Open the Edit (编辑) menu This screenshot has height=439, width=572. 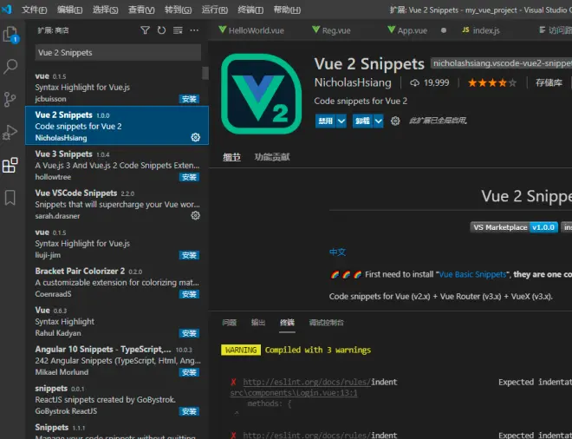point(69,10)
